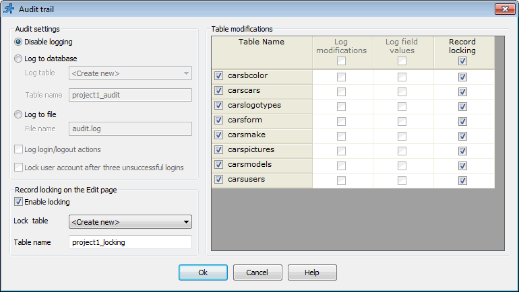Toggle Record locking for carsform
Screen dimensions: 519x292
pos(462,122)
